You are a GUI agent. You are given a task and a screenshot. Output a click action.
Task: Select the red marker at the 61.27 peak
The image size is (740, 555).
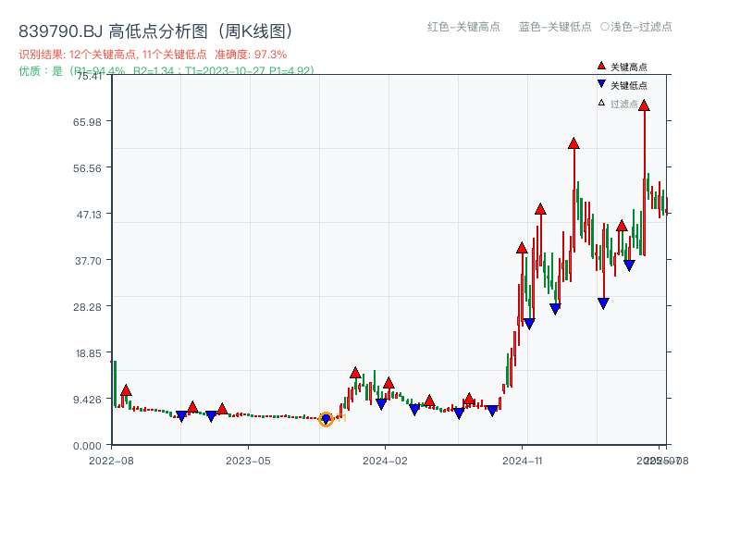(x=573, y=144)
